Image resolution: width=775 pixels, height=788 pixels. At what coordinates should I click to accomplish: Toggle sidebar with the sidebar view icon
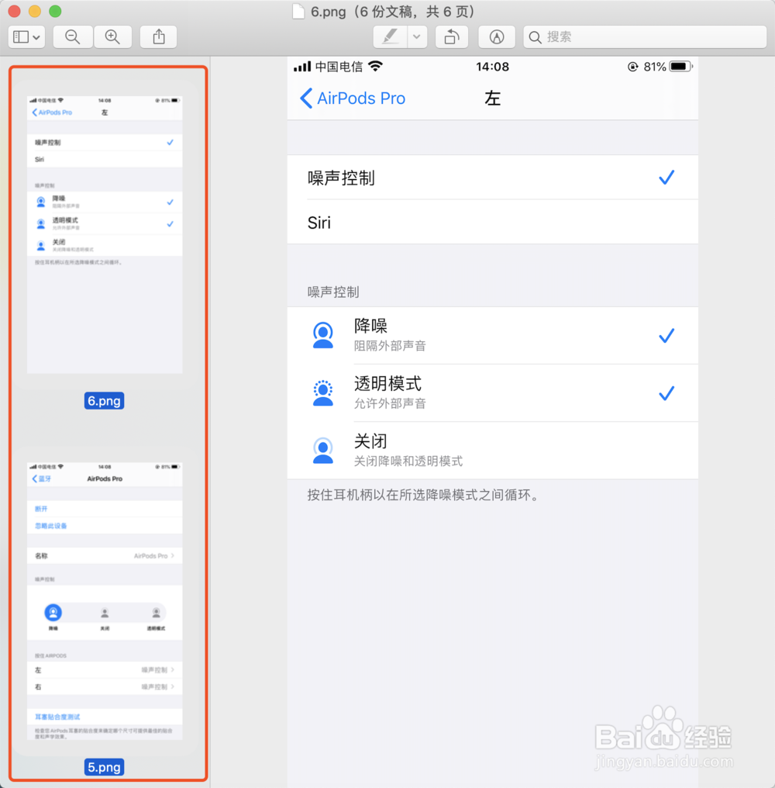click(21, 36)
